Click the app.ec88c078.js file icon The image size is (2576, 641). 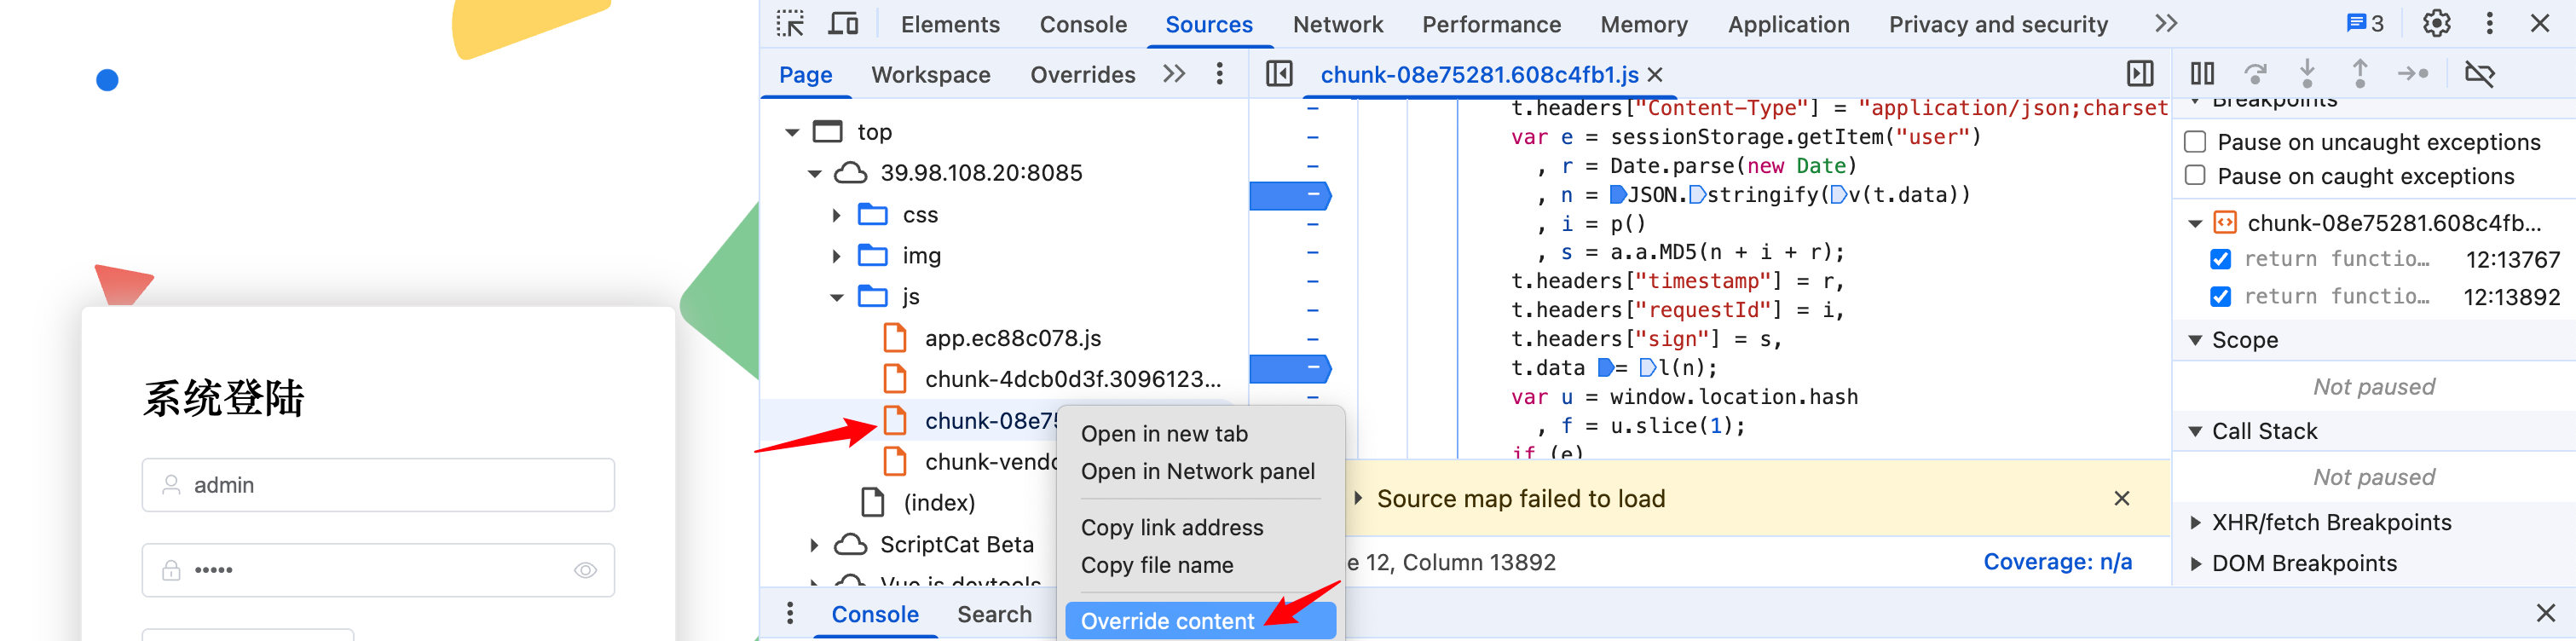click(x=895, y=338)
